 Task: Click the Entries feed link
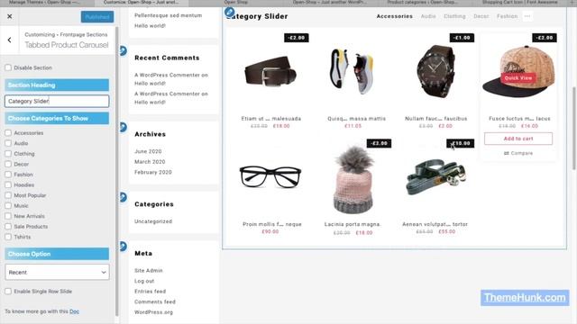coord(151,292)
